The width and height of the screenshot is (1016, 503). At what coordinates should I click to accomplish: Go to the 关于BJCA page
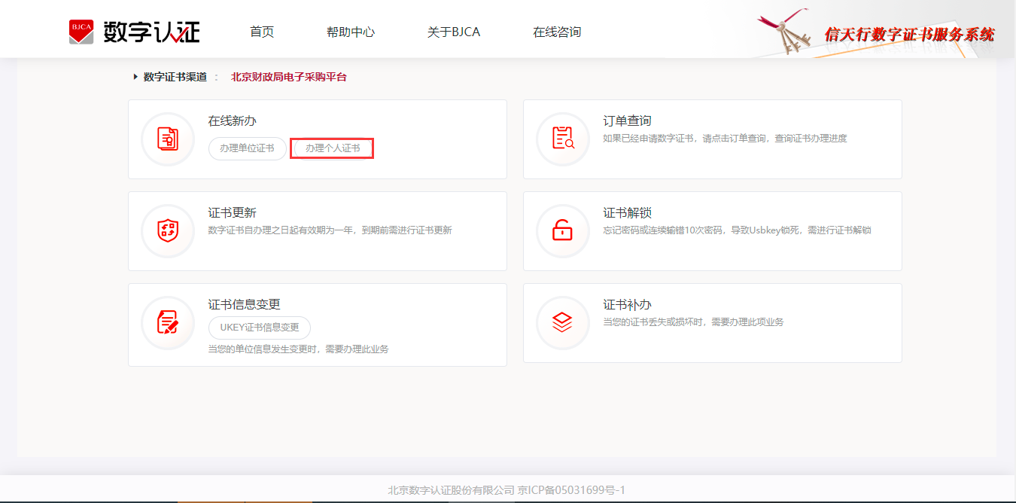pos(454,32)
